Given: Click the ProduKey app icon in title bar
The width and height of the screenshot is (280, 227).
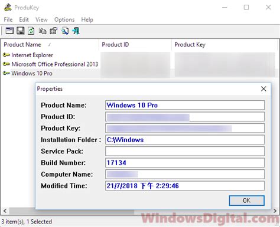Looking at the screenshot, I should click(8, 8).
